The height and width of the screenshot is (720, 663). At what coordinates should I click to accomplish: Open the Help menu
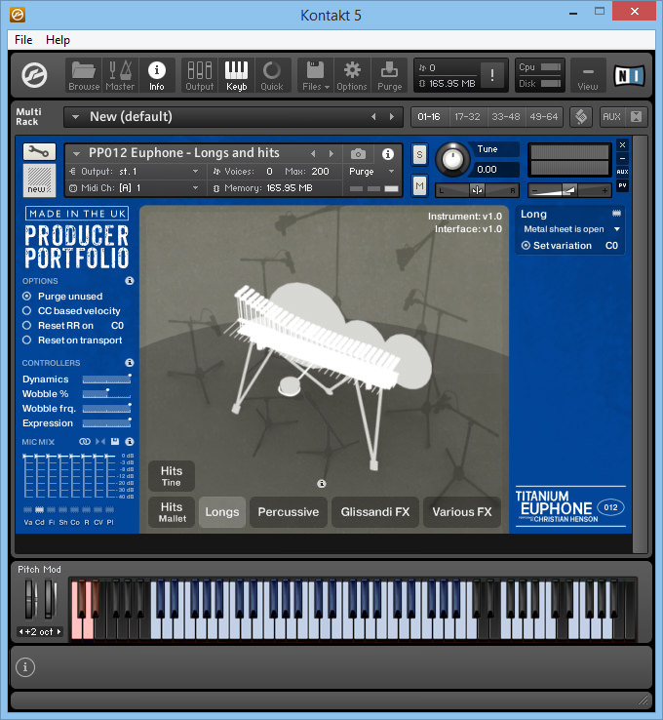pos(58,40)
